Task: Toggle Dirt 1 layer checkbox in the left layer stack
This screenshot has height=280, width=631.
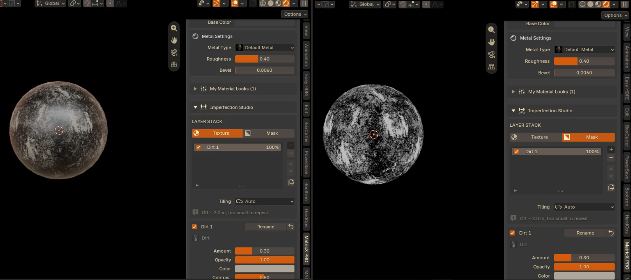Action: tap(198, 147)
